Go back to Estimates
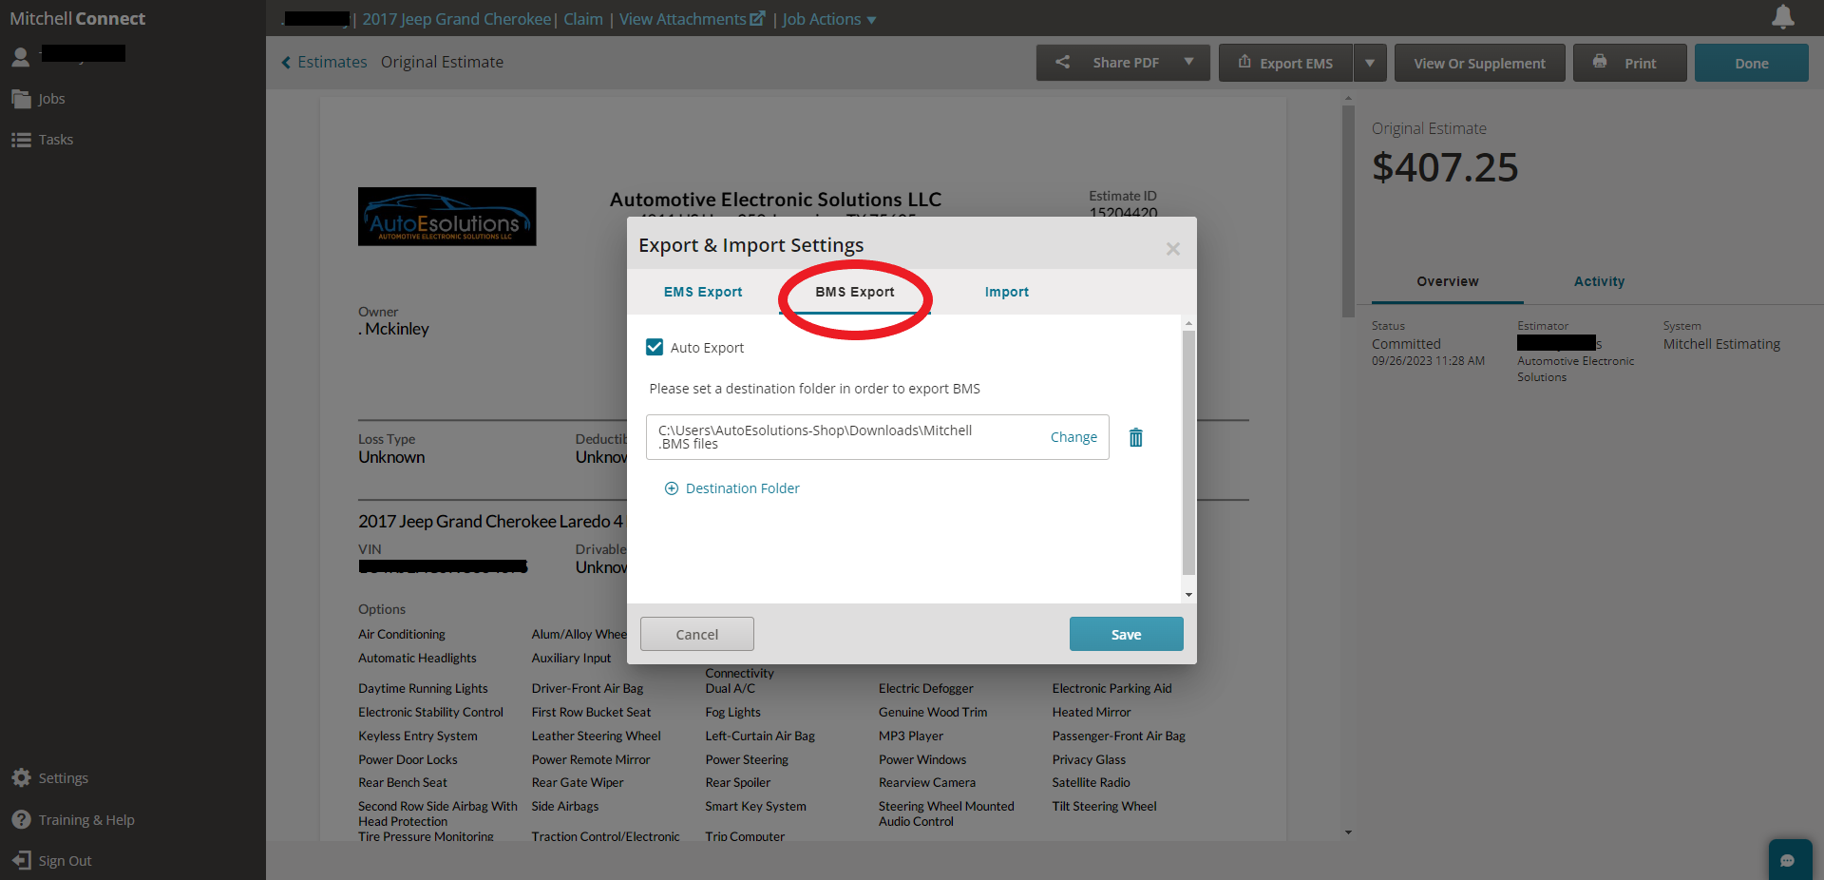Image resolution: width=1824 pixels, height=880 pixels. [x=324, y=62]
